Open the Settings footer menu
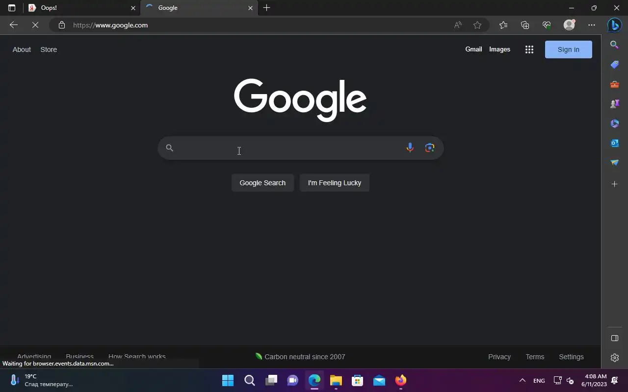 (x=571, y=357)
